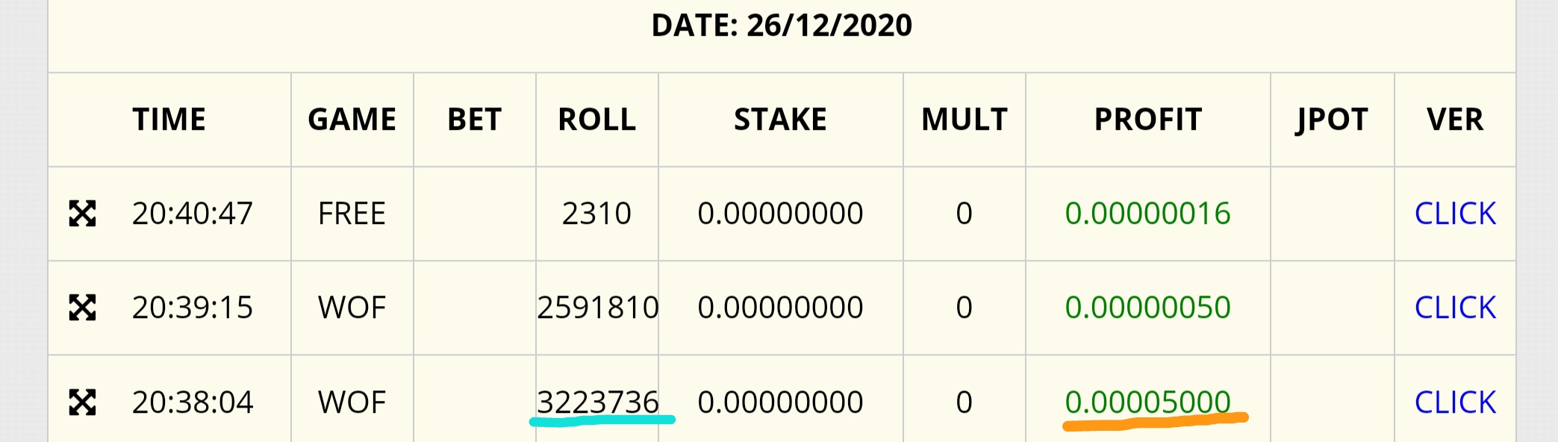Click the FREE game cell
The width and height of the screenshot is (1558, 442).
point(352,214)
